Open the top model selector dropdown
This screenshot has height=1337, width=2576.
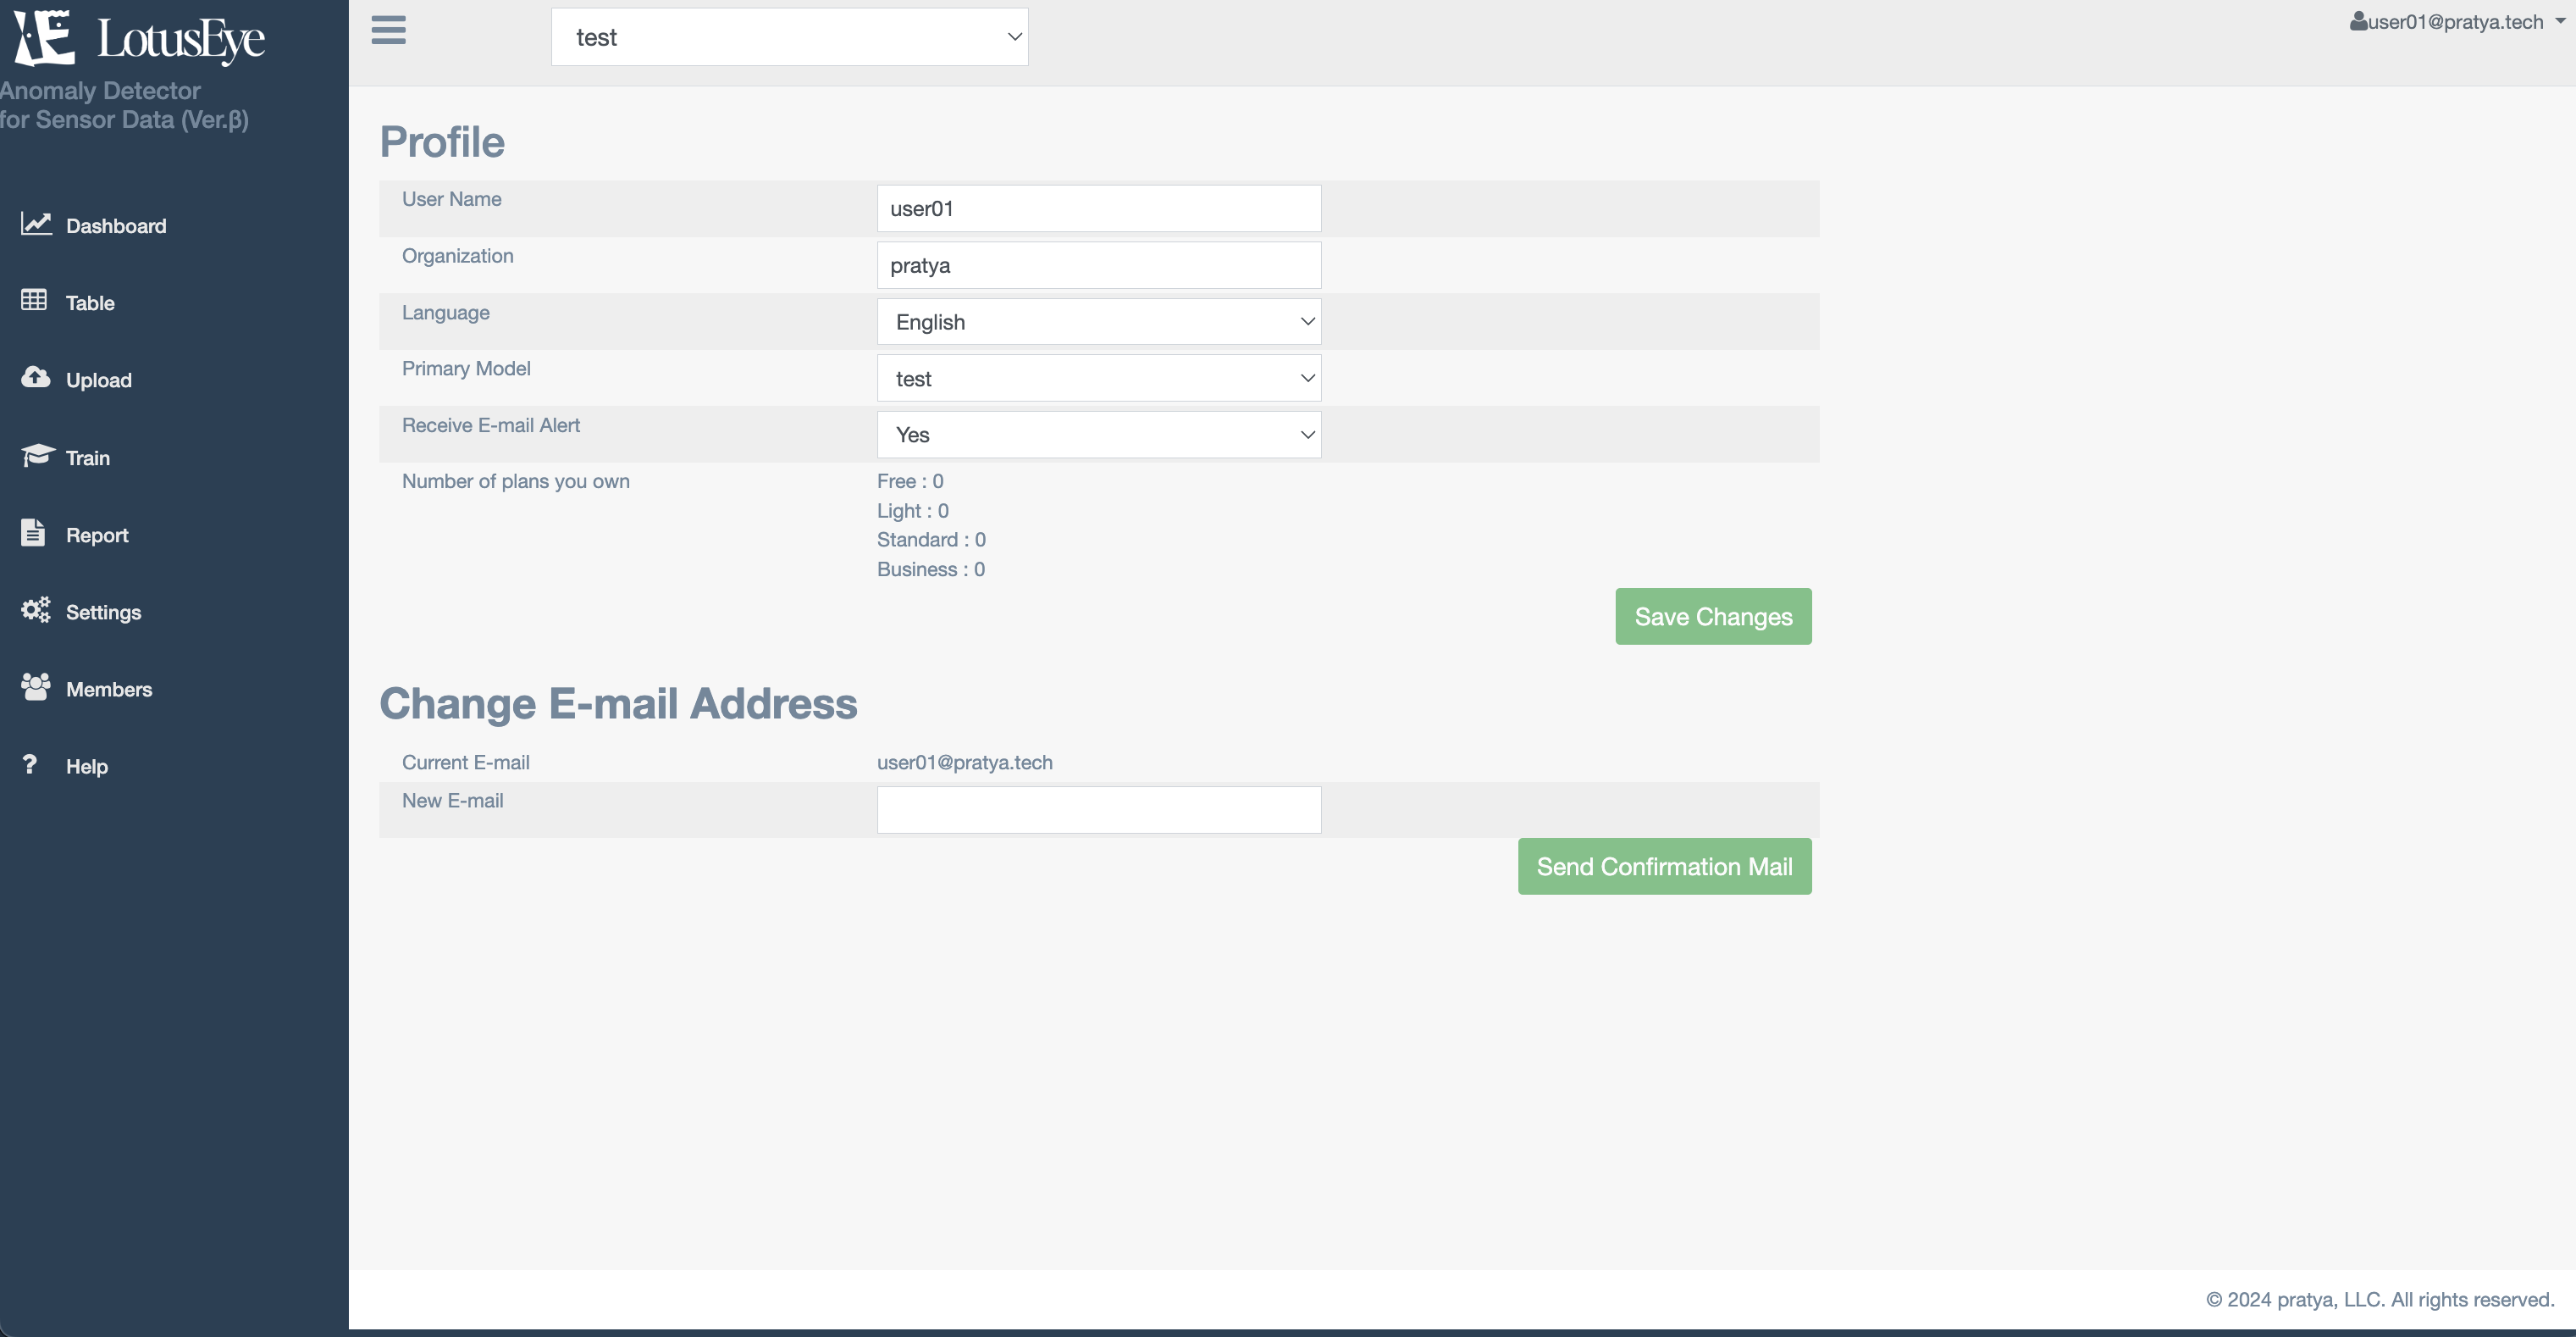click(789, 37)
